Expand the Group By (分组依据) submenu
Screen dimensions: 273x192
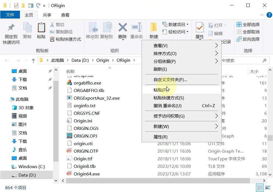tap(182, 61)
